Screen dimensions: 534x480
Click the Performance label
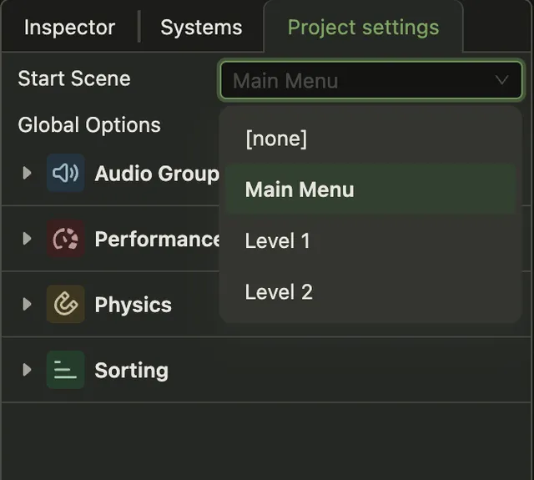(157, 239)
